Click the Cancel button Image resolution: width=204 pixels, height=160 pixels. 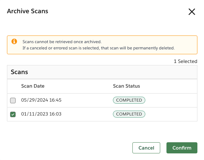(x=146, y=148)
